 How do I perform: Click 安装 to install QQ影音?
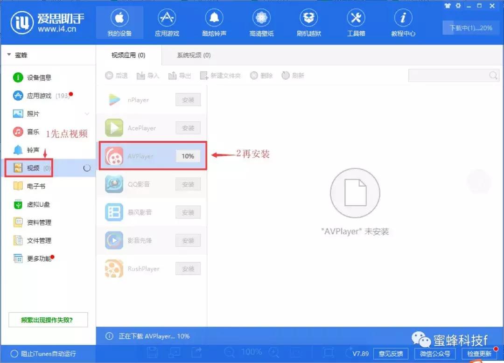[x=188, y=184]
